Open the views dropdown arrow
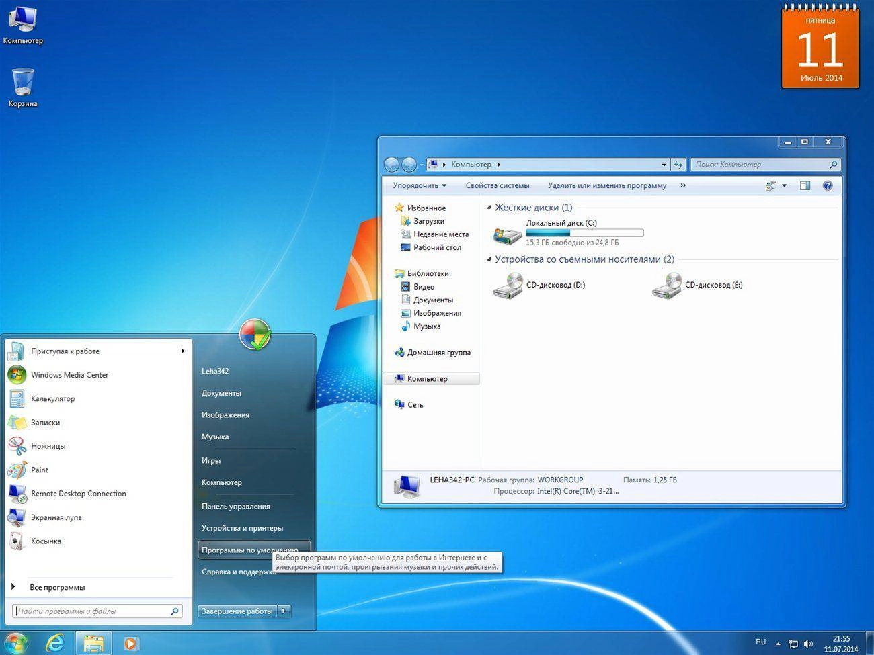 pos(784,185)
